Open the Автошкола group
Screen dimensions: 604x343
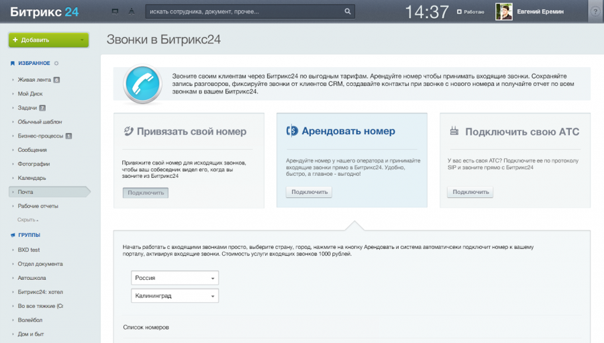[x=32, y=278]
